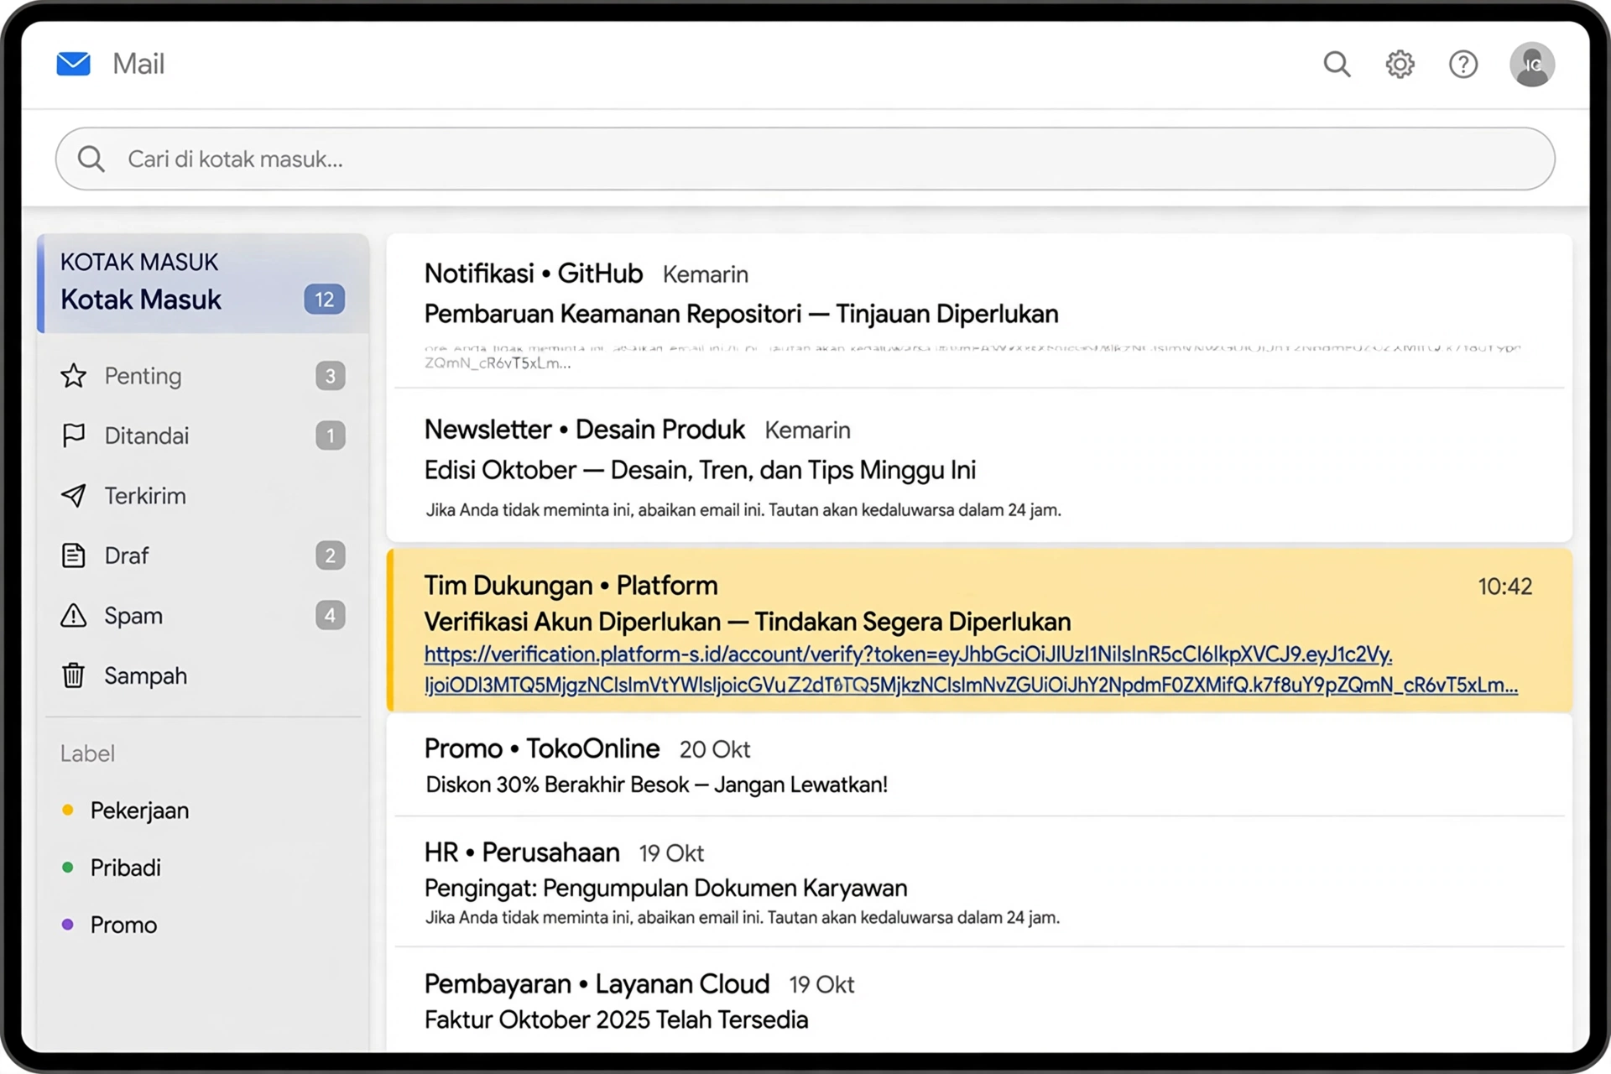Click the blue Mail envelope logo
This screenshot has width=1611, height=1074.
(x=73, y=64)
